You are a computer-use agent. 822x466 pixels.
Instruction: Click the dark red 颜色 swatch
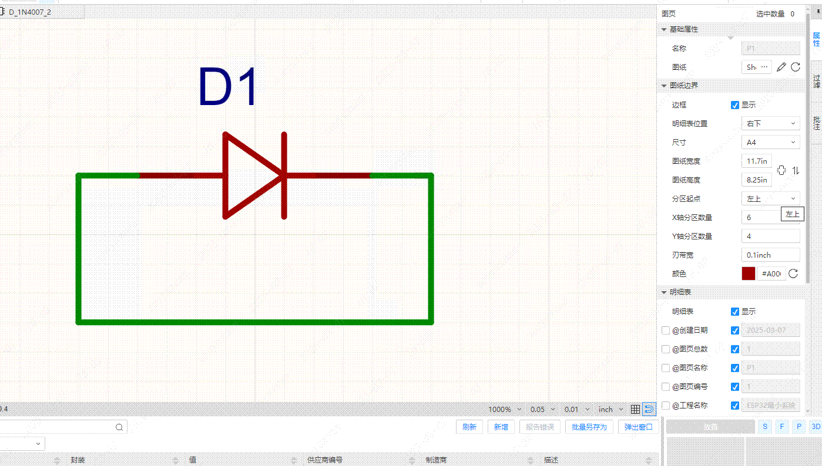pos(749,274)
